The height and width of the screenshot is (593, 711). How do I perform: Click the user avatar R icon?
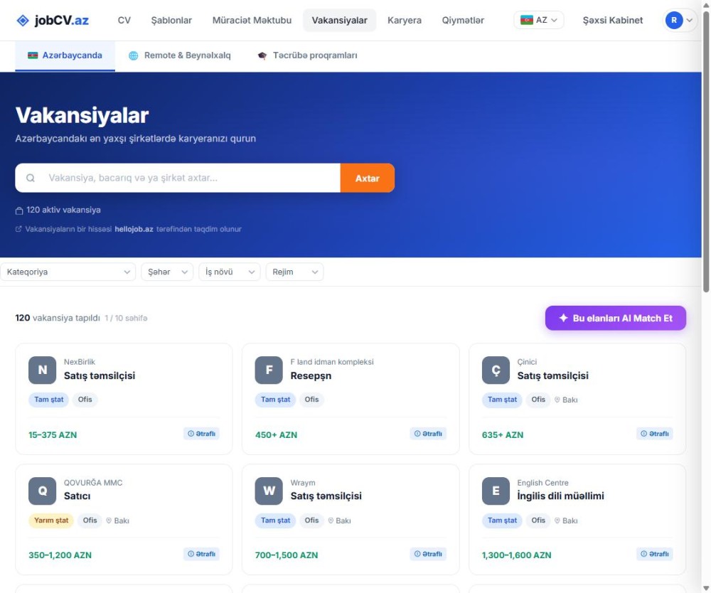pyautogui.click(x=674, y=21)
